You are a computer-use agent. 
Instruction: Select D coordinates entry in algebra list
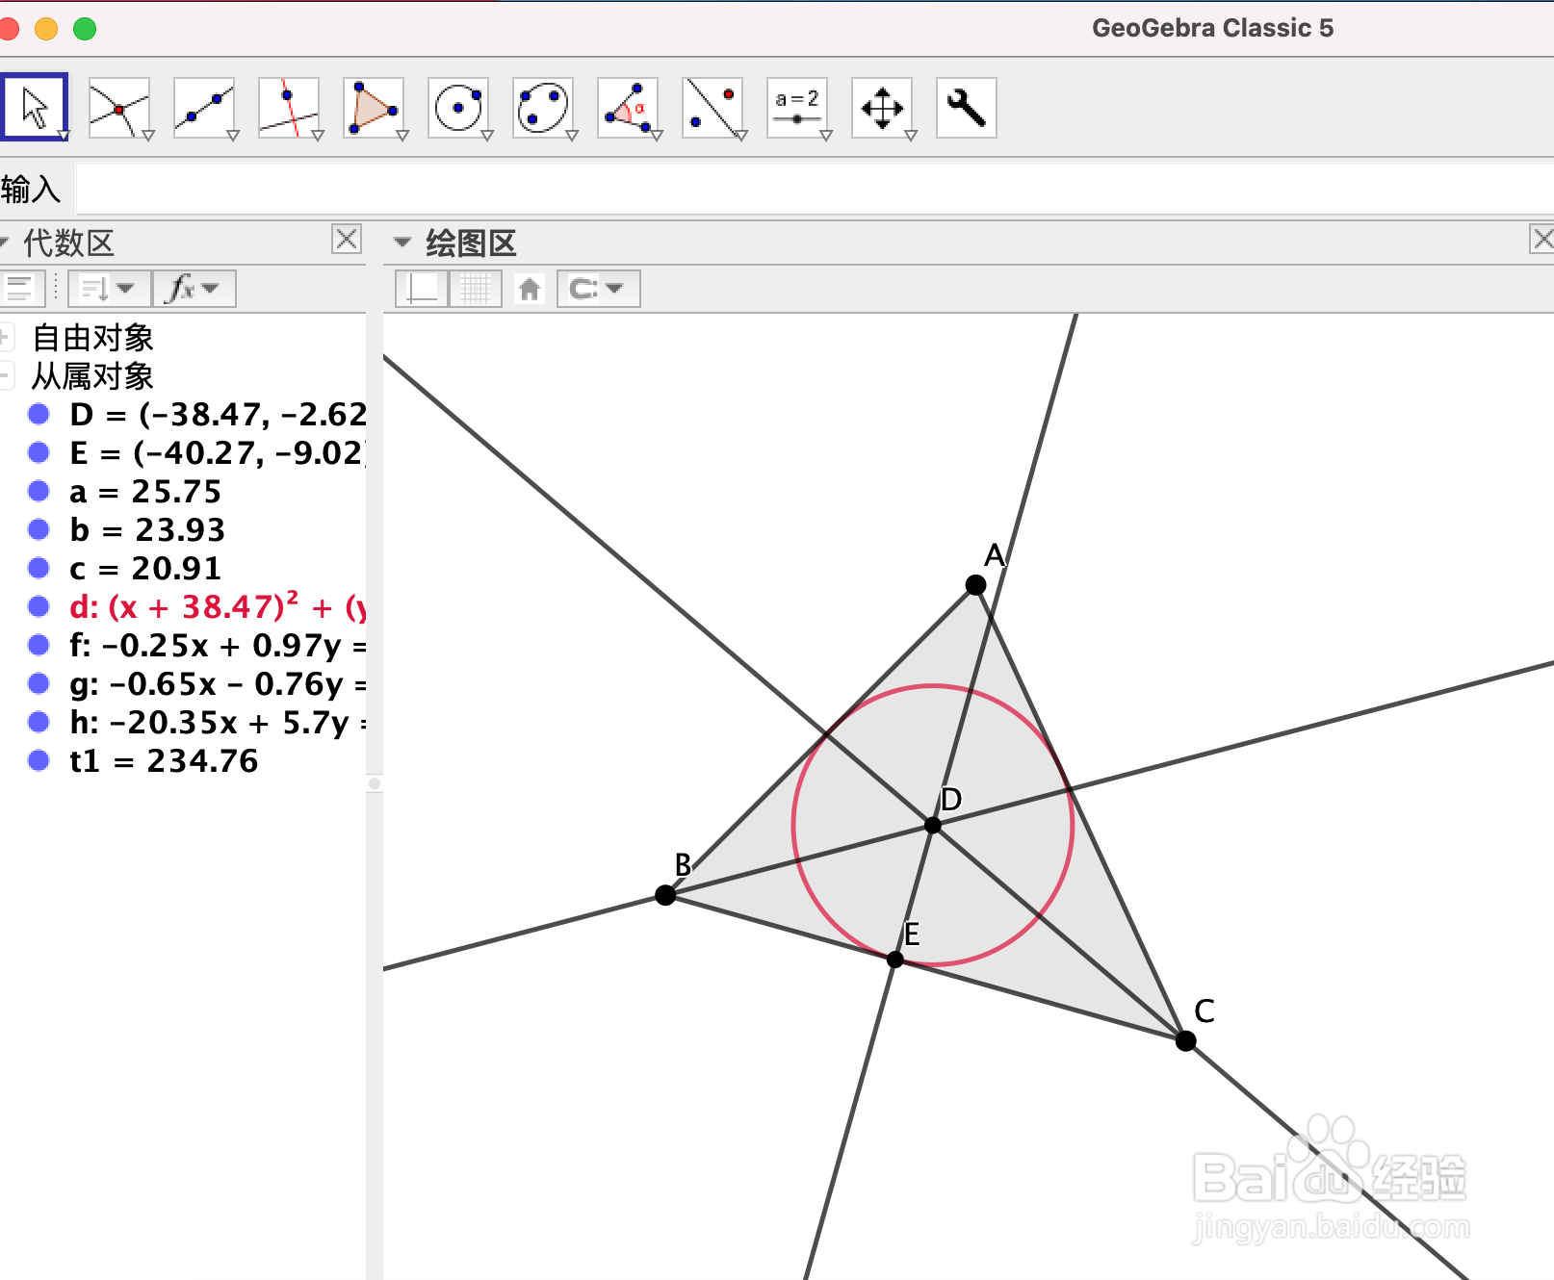[218, 415]
